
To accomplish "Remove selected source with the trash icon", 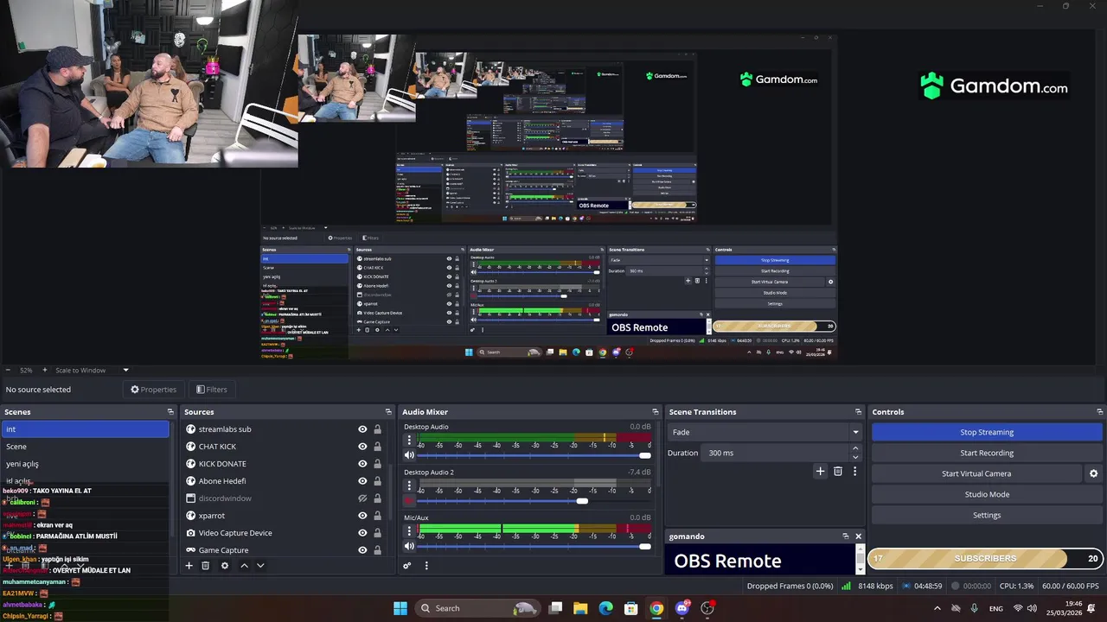I will (x=205, y=566).
